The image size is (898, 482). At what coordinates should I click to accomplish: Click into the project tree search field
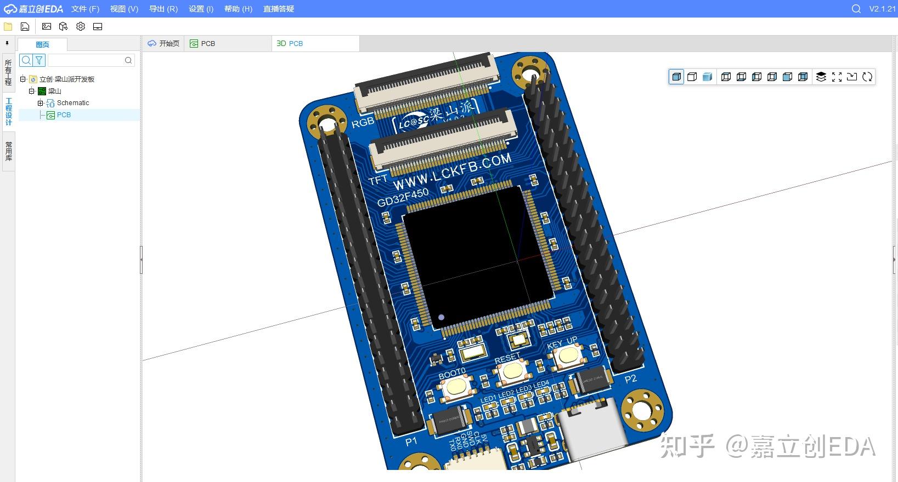click(x=91, y=60)
